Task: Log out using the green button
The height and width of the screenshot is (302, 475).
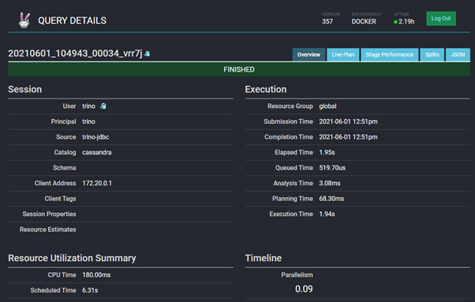Action: (441, 18)
